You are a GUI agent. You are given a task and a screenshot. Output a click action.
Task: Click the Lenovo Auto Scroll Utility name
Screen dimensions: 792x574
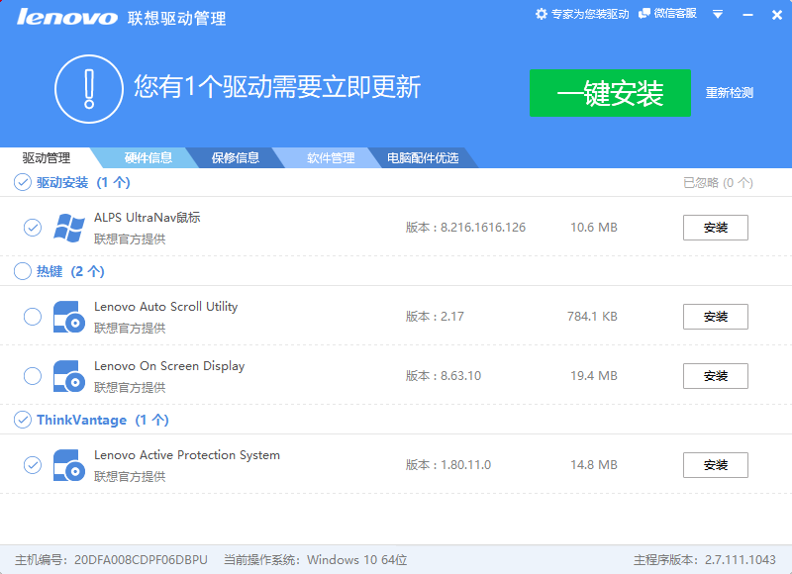click(x=165, y=307)
